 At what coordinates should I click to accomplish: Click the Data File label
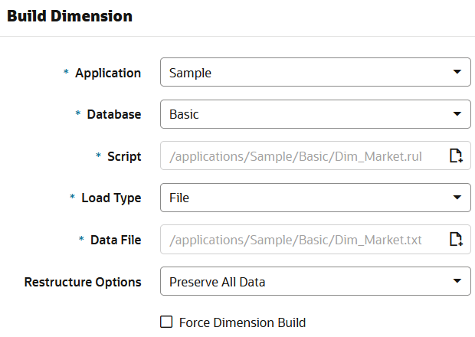pyautogui.click(x=116, y=240)
